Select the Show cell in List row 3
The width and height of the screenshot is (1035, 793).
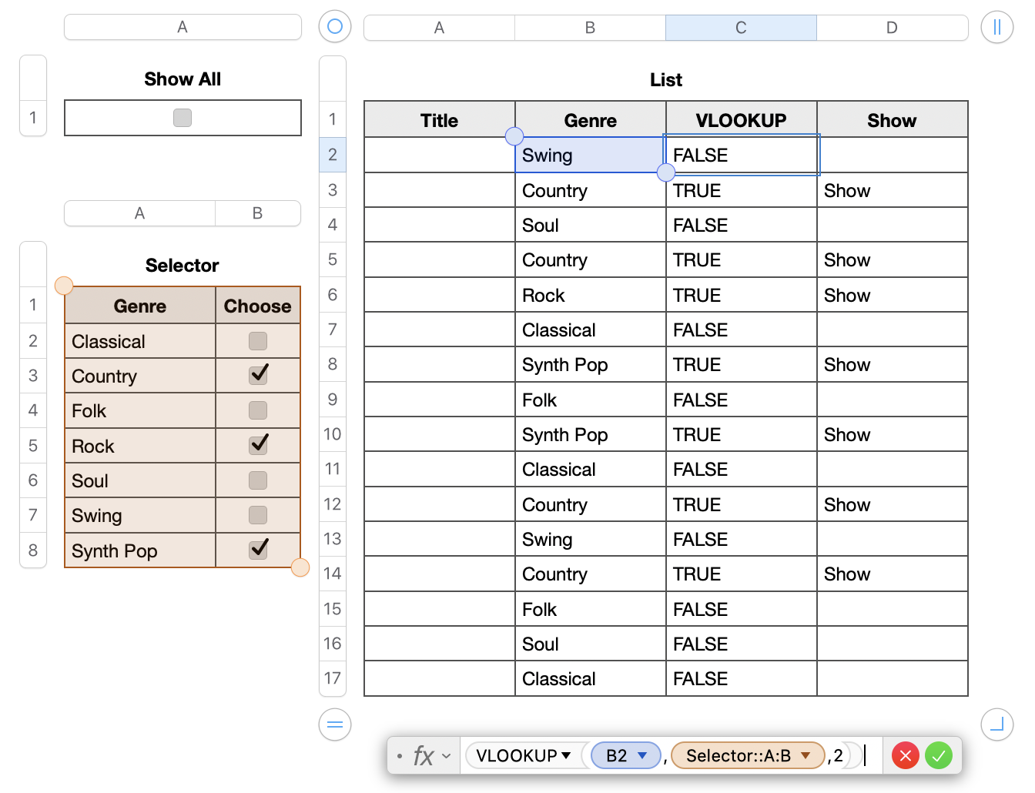pyautogui.click(x=892, y=190)
